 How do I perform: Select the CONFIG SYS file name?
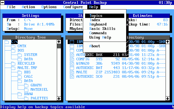pos(89,59)
